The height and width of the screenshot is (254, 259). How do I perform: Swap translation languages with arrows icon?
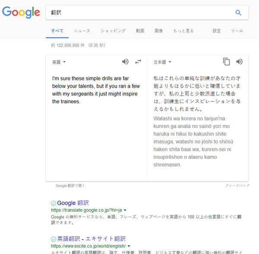[138, 62]
